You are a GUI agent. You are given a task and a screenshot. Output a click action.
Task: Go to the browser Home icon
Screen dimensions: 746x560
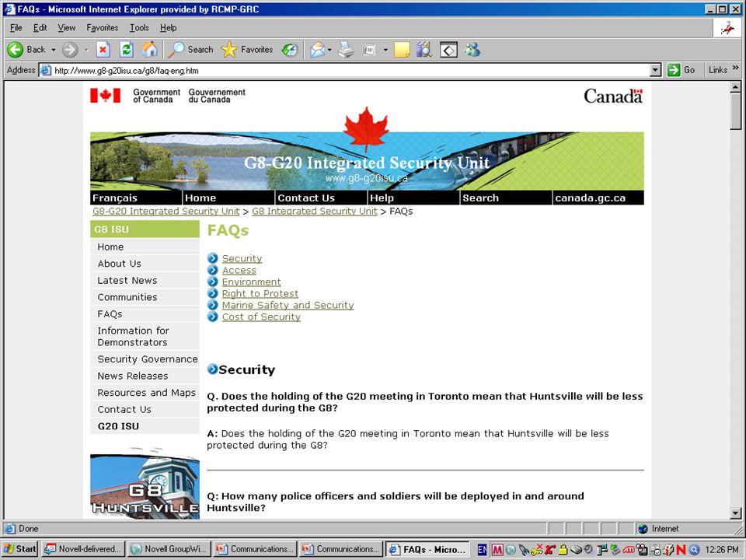pyautogui.click(x=149, y=50)
